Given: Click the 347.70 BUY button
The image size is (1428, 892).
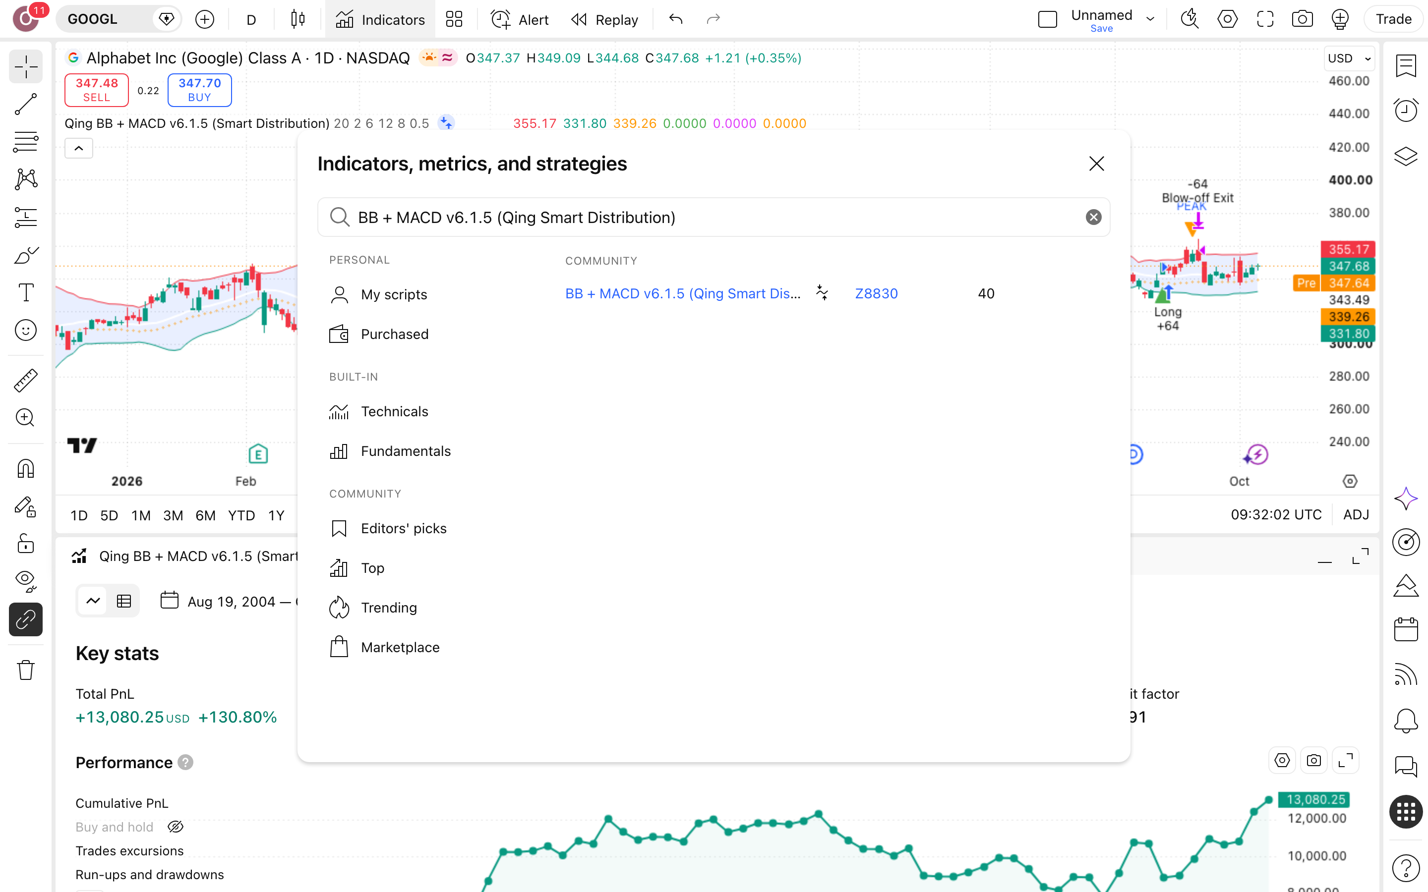Looking at the screenshot, I should 199,90.
